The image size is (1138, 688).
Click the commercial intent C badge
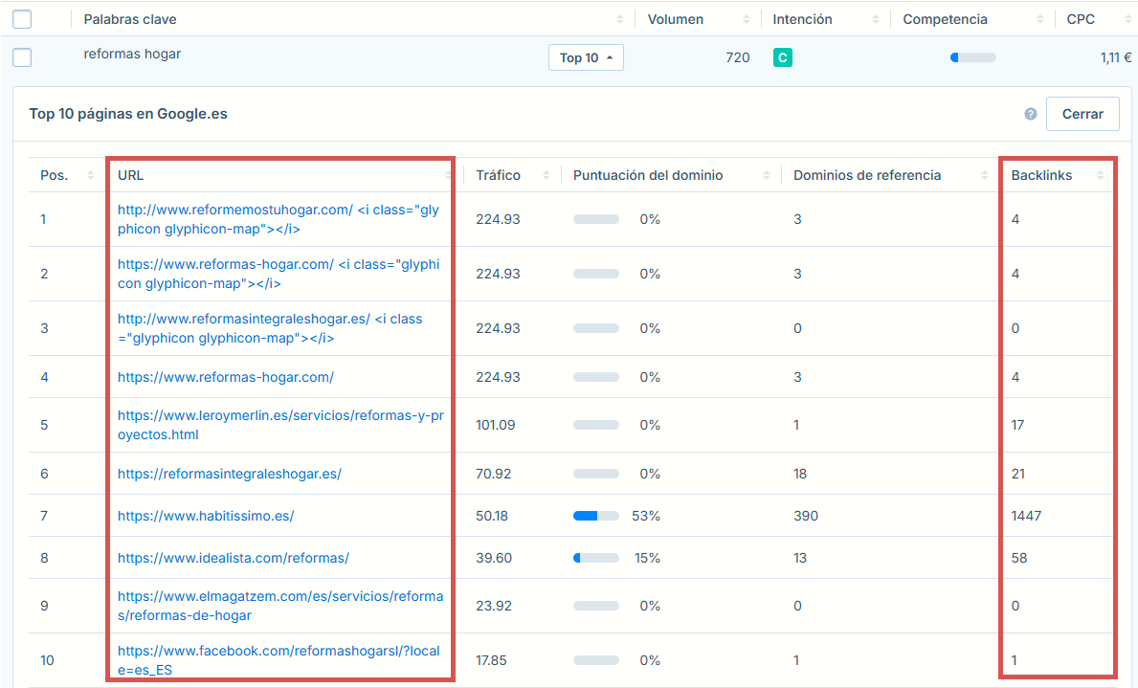(x=783, y=57)
